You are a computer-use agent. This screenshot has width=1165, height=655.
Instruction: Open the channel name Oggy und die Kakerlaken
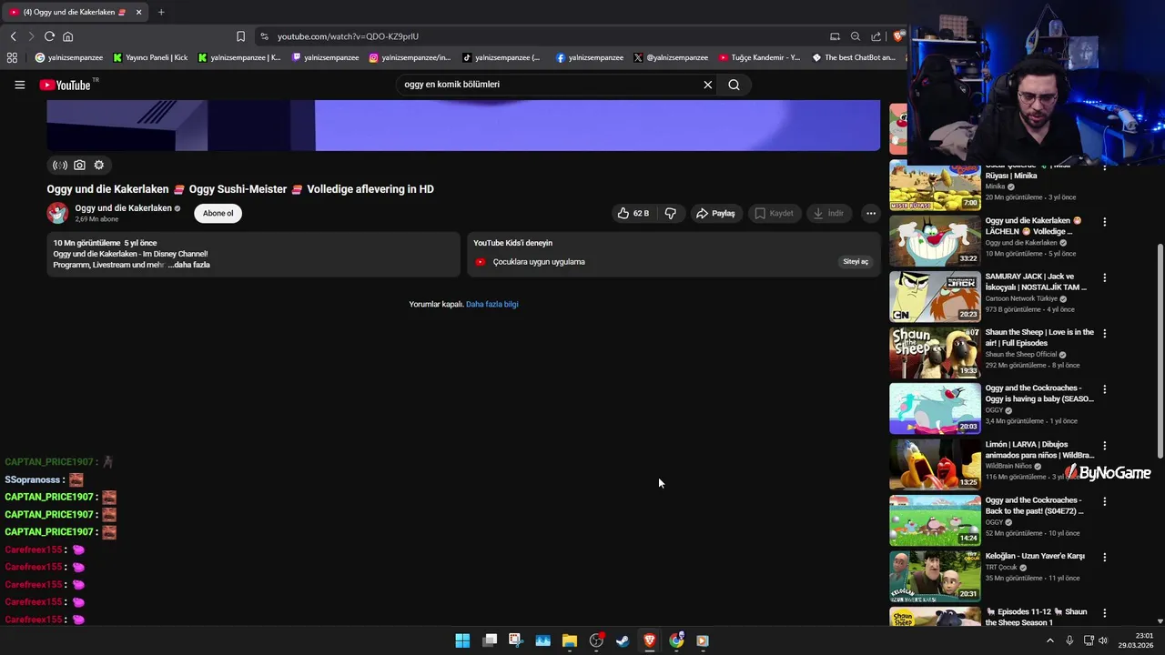point(124,208)
